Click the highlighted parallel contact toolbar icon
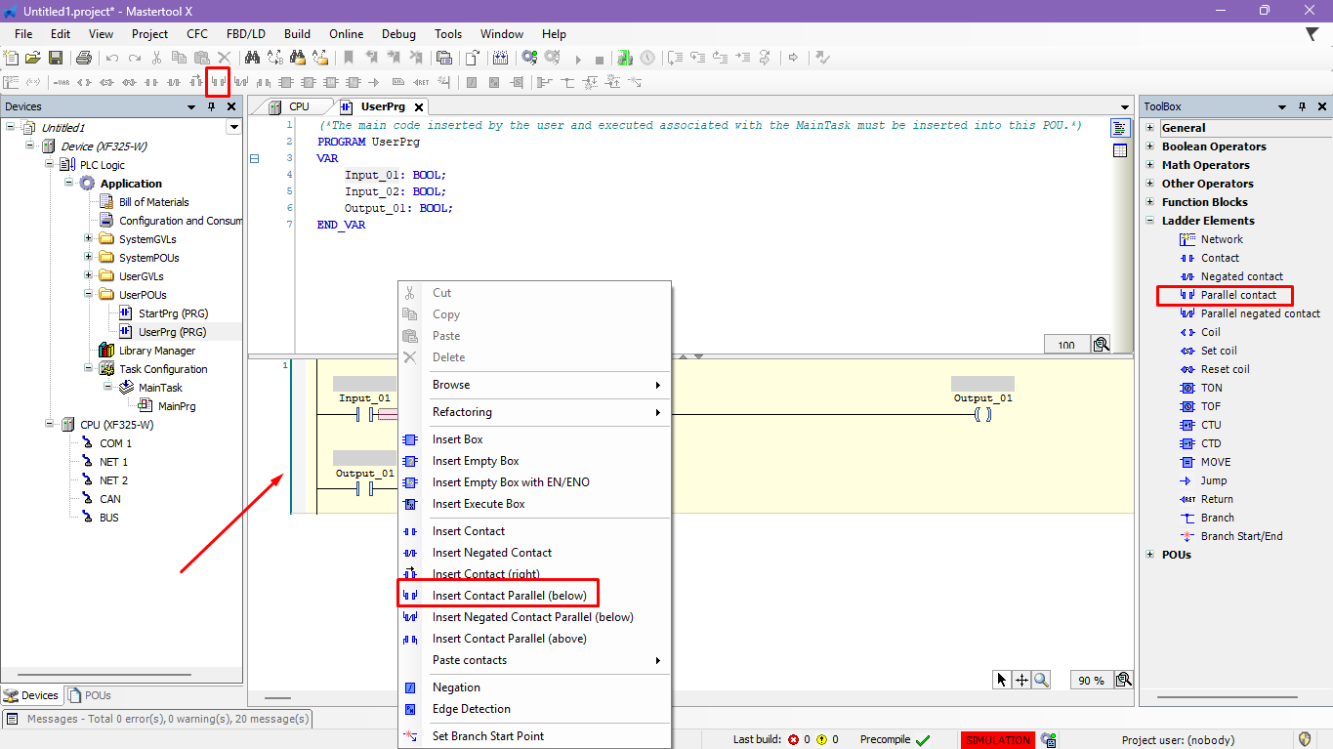 click(x=218, y=82)
